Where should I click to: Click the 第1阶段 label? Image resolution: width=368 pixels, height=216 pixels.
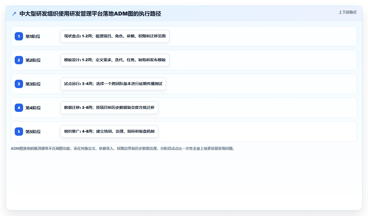tap(33, 36)
